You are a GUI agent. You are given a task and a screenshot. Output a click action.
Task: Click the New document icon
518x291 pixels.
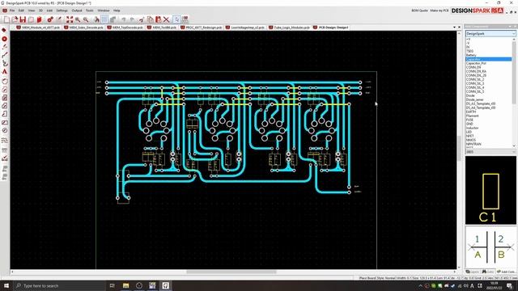(6, 19)
